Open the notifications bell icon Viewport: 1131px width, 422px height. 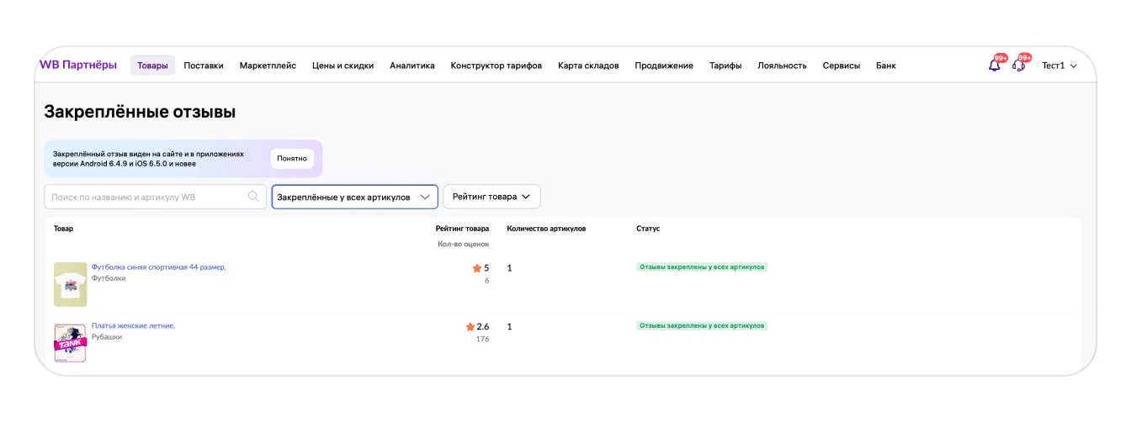coord(994,66)
